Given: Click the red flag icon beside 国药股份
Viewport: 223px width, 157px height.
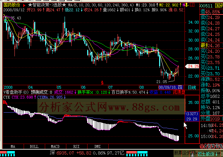Looking at the screenshot, I should point(24,5).
